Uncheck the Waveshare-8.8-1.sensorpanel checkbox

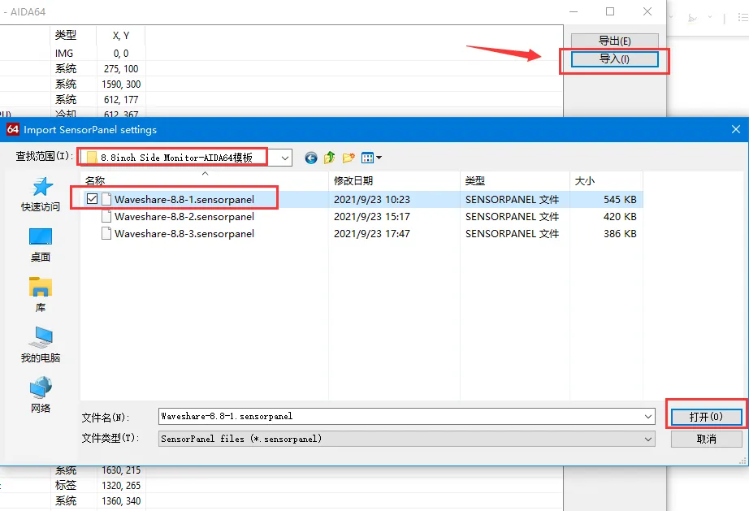(92, 199)
